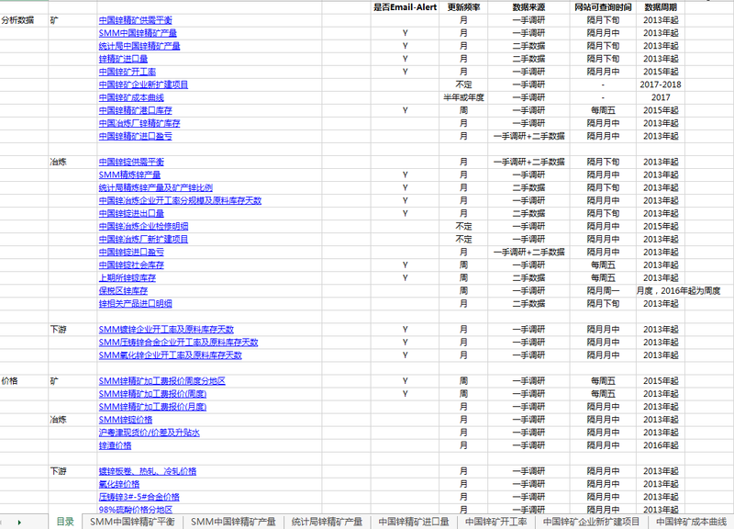Image resolution: width=734 pixels, height=529 pixels.
Task: Open the 上期所锌锭库存 link
Action: (x=128, y=278)
